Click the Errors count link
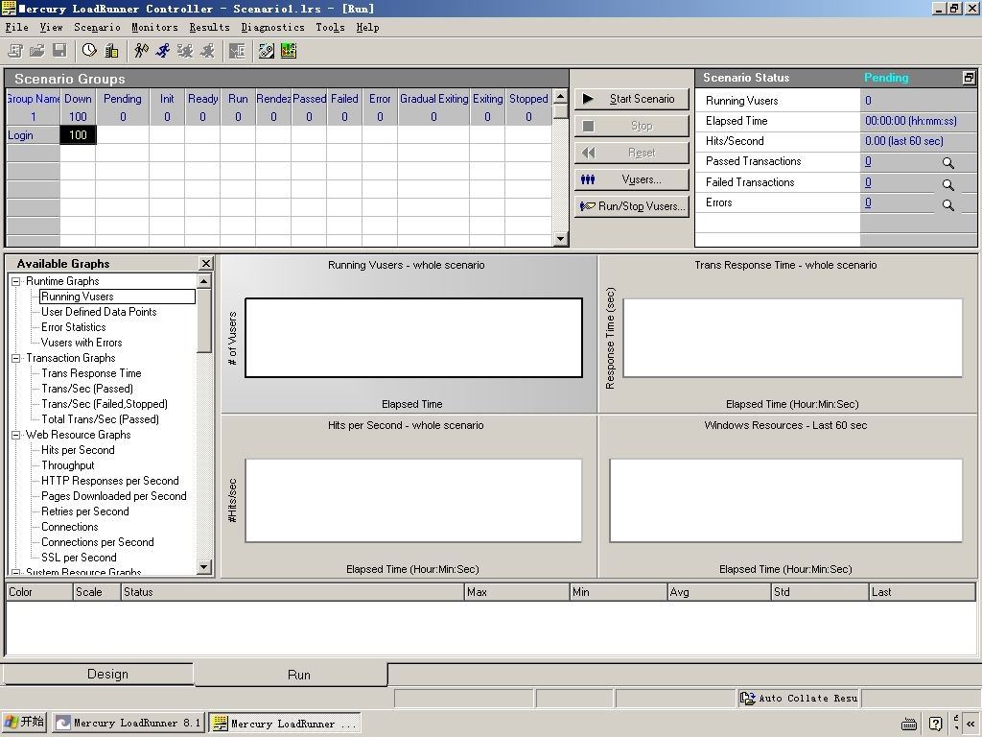 tap(868, 202)
